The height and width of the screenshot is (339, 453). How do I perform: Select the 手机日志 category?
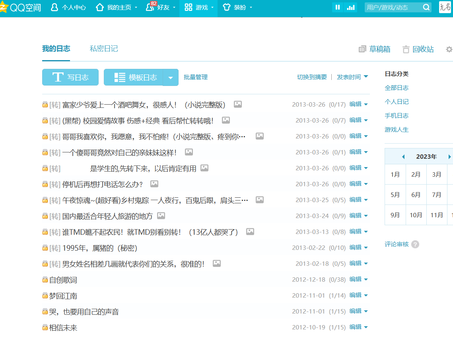[397, 115]
